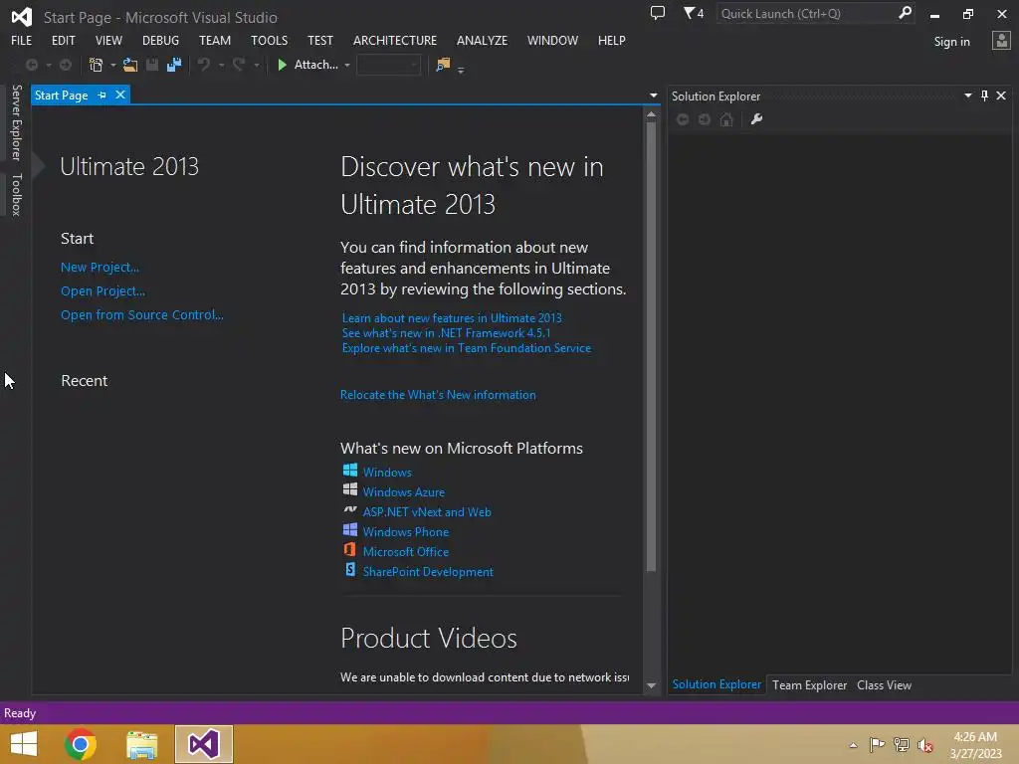Switch to the Team Explorer tab
Viewport: 1019px width, 764px height.
(x=809, y=685)
